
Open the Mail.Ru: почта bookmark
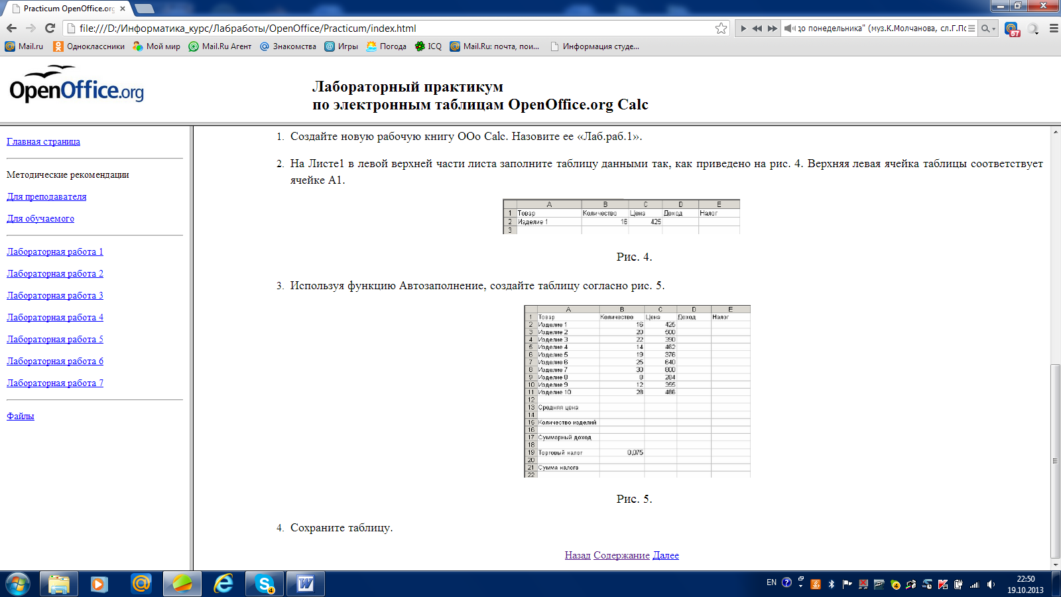coord(494,46)
